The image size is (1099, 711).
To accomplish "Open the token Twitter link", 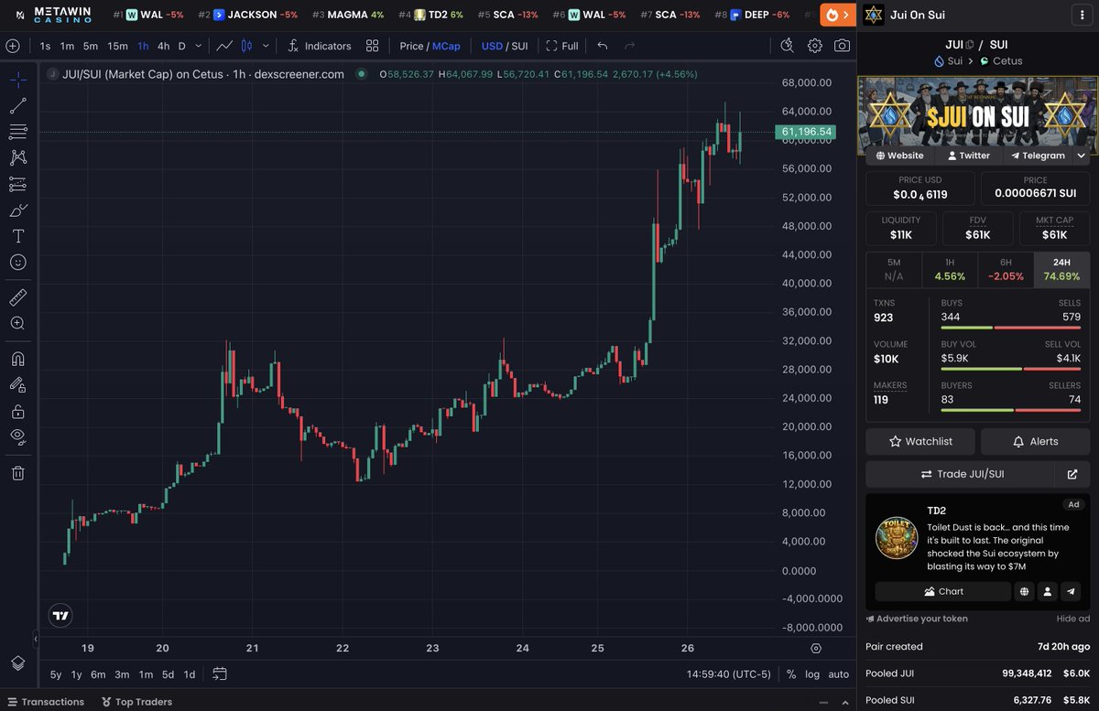I will point(968,156).
